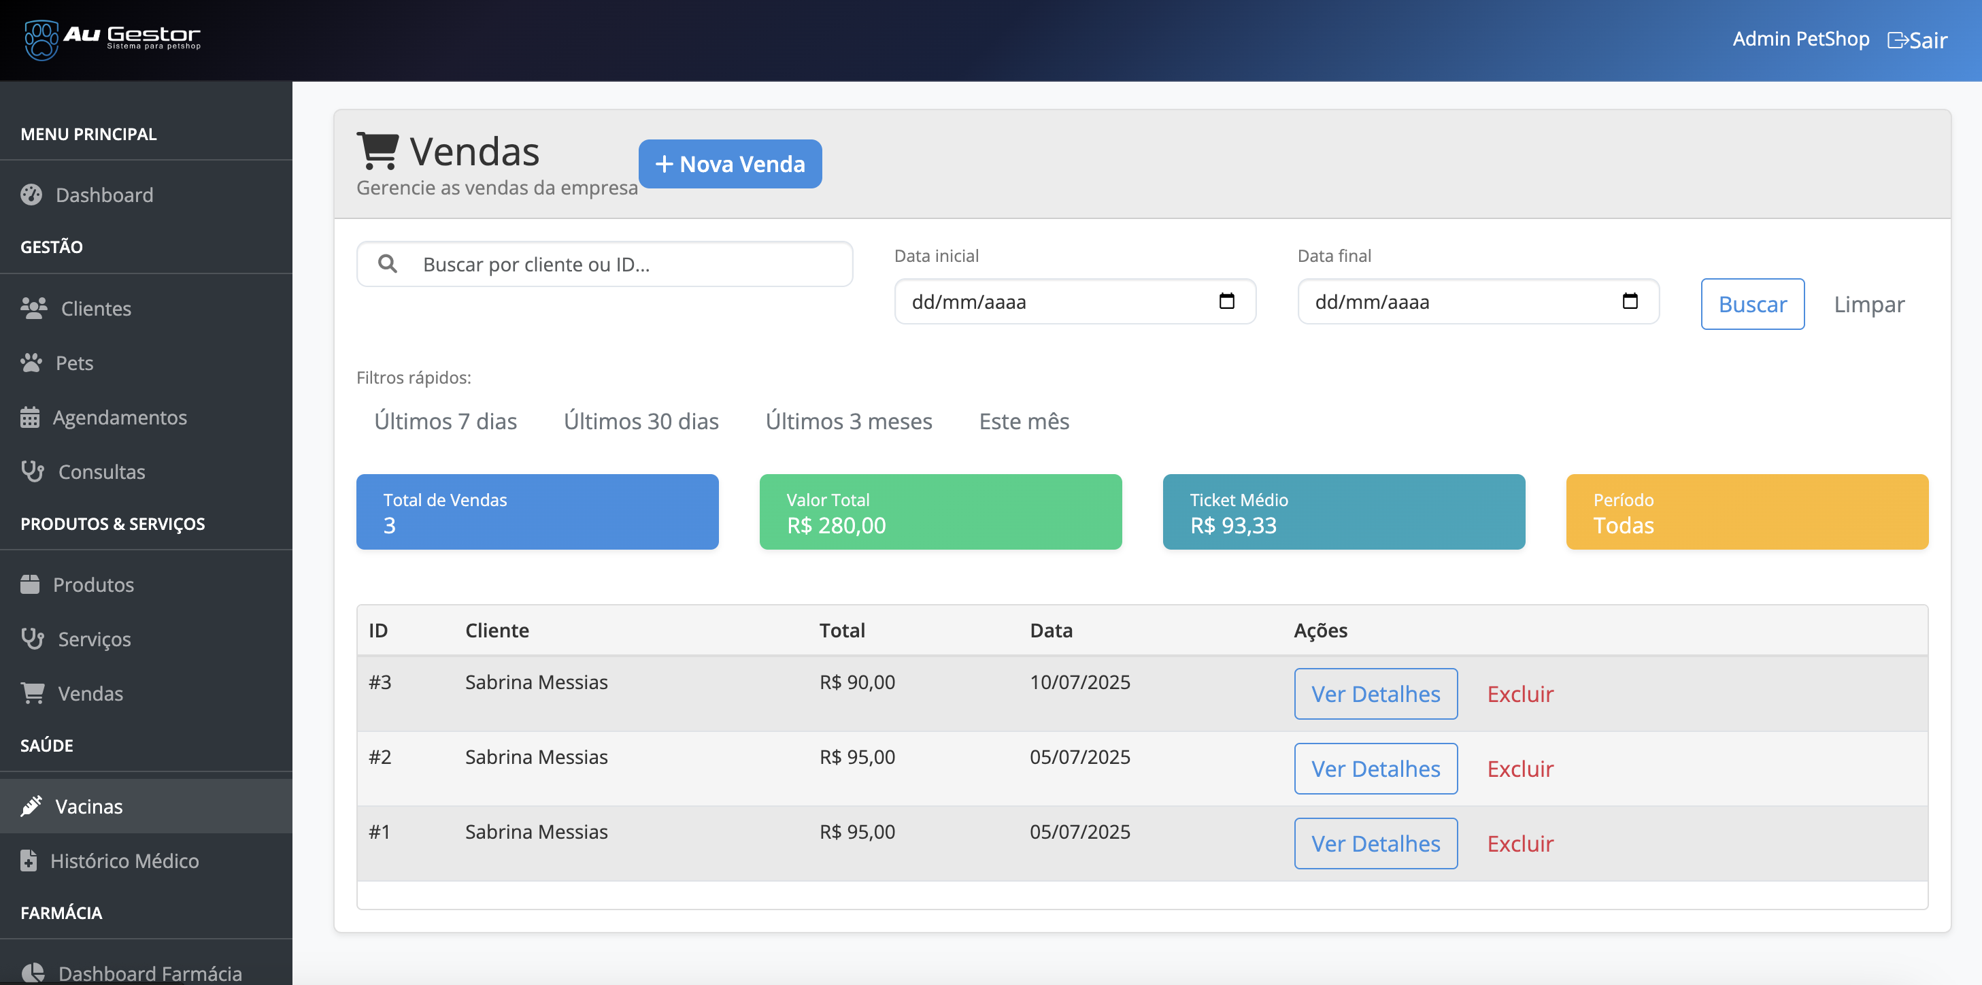Click the Ticket Médio card
The image size is (1982, 985).
coord(1343,512)
